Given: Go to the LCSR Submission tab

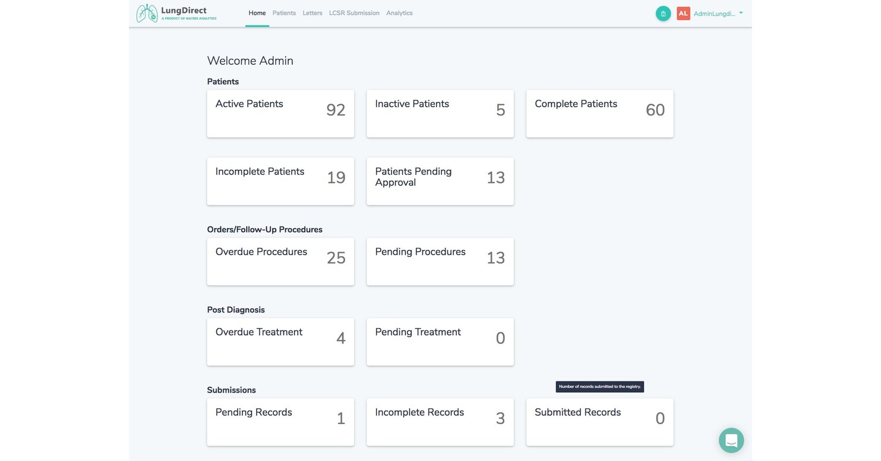Looking at the screenshot, I should coord(354,12).
